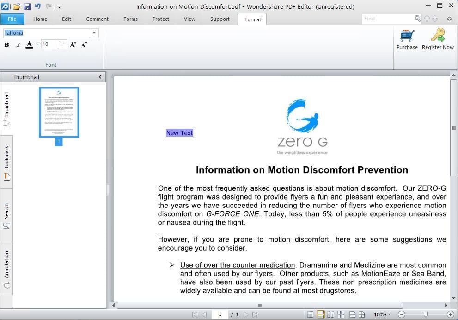The width and height of the screenshot is (458, 320).
Task: Expand the font size dropdown
Action: click(62, 44)
